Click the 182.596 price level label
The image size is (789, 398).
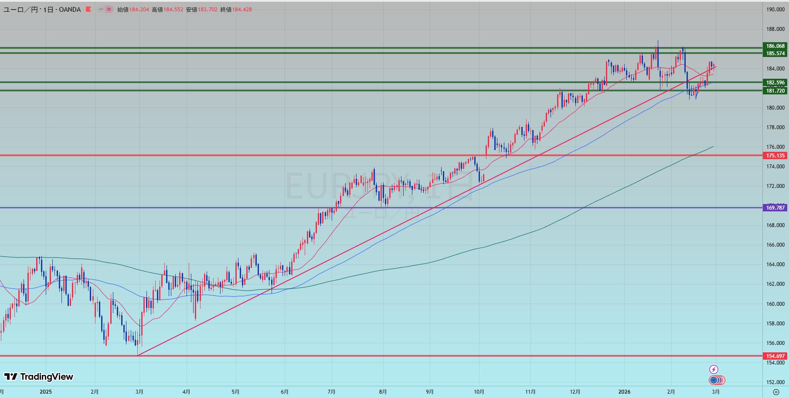coord(775,83)
